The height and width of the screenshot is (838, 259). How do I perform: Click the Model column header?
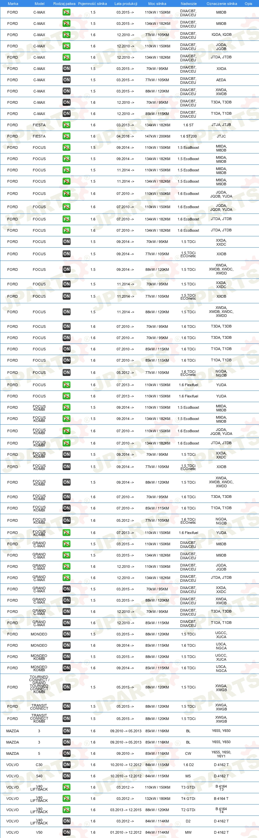click(39, 4)
